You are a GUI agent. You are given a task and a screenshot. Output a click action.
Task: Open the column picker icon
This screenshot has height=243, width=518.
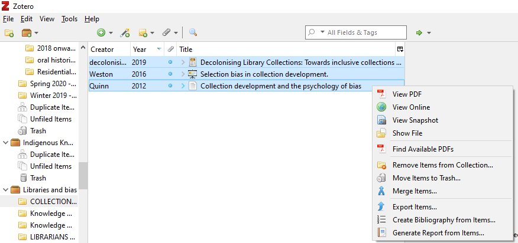pos(400,50)
